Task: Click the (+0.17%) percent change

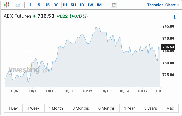Action: [79, 16]
